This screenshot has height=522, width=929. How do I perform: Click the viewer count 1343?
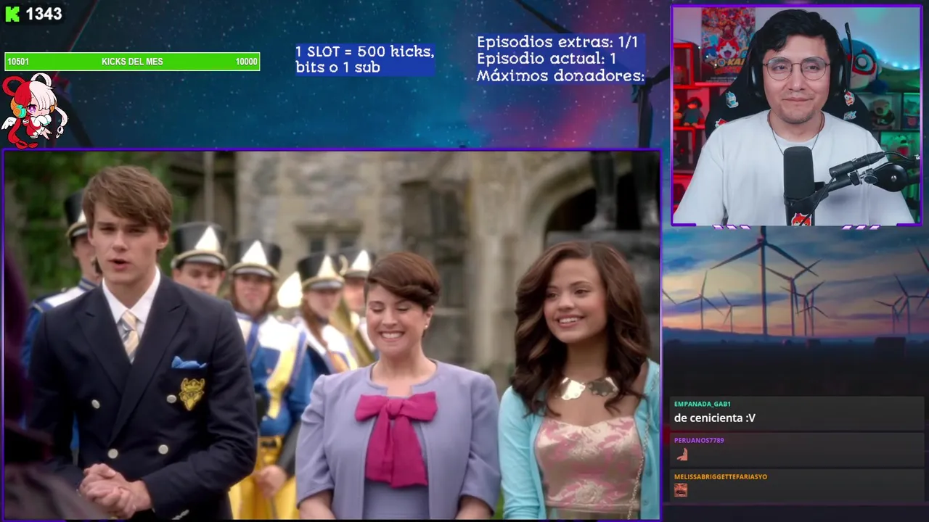coord(44,14)
